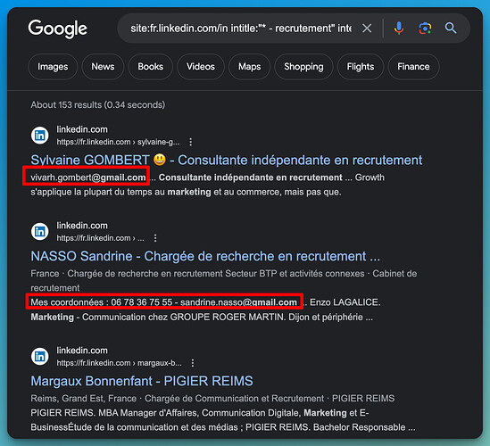Open Margaux Bonnenfant - PIGIER REIMS link
Image resolution: width=490 pixels, height=446 pixels.
142,381
